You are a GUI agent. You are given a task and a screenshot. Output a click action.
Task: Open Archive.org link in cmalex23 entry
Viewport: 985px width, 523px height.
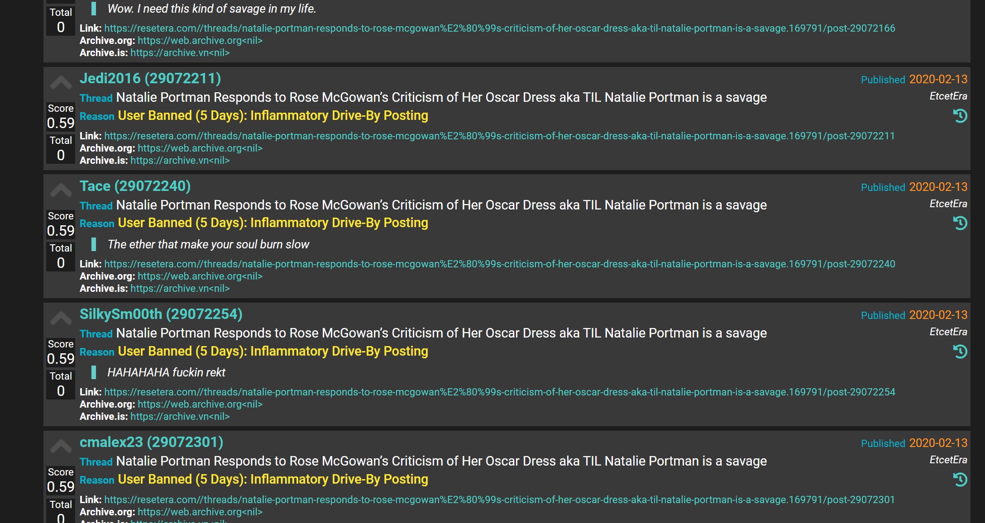click(x=200, y=512)
